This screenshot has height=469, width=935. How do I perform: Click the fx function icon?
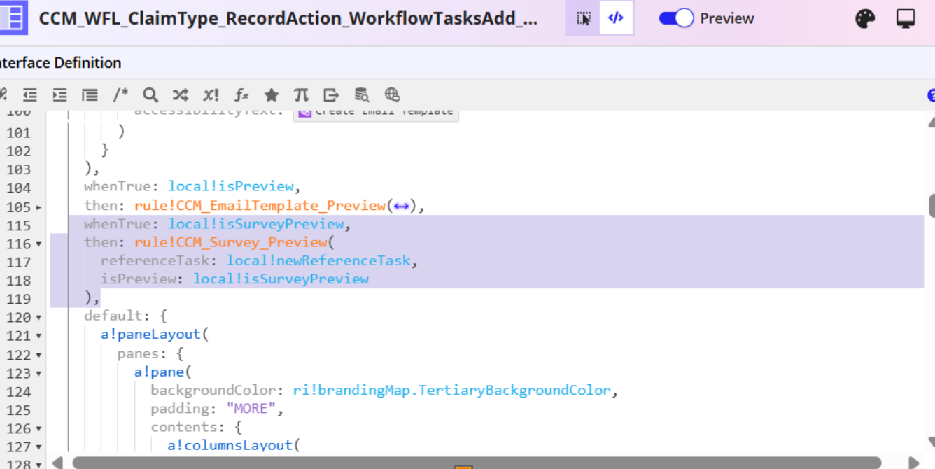click(241, 94)
